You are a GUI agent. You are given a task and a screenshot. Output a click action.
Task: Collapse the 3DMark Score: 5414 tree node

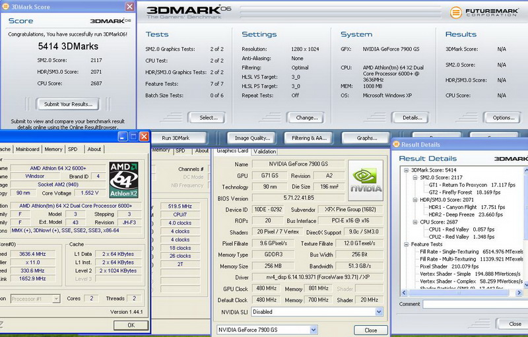(x=406, y=170)
